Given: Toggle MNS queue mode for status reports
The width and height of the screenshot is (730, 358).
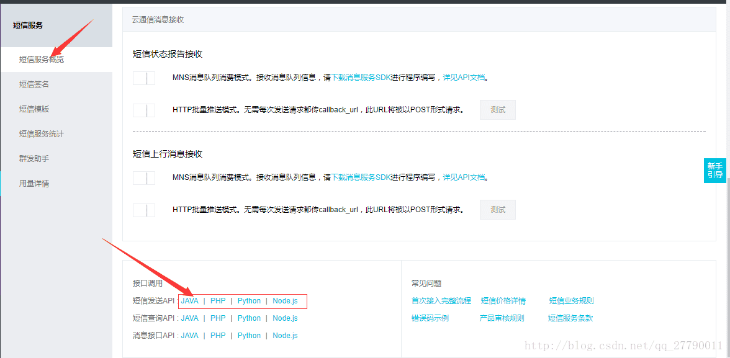Looking at the screenshot, I should tap(144, 78).
